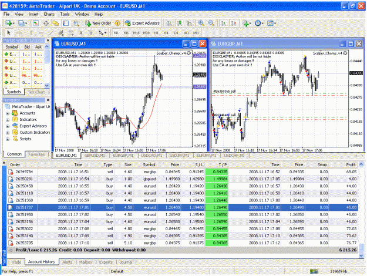Open the Trade tab in Terminal
The image size is (367, 276).
pos(16,262)
